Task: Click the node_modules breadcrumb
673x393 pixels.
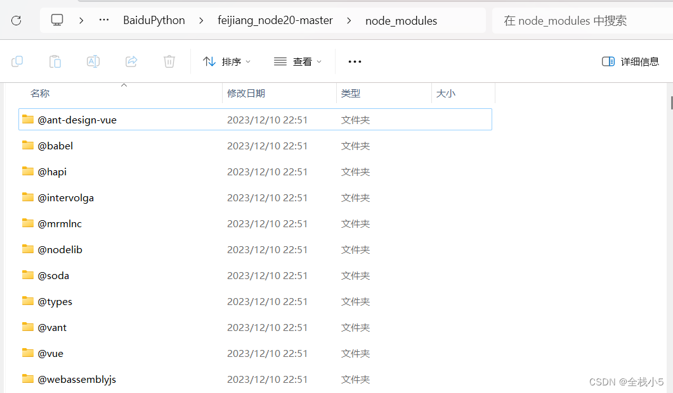Action: [x=402, y=20]
